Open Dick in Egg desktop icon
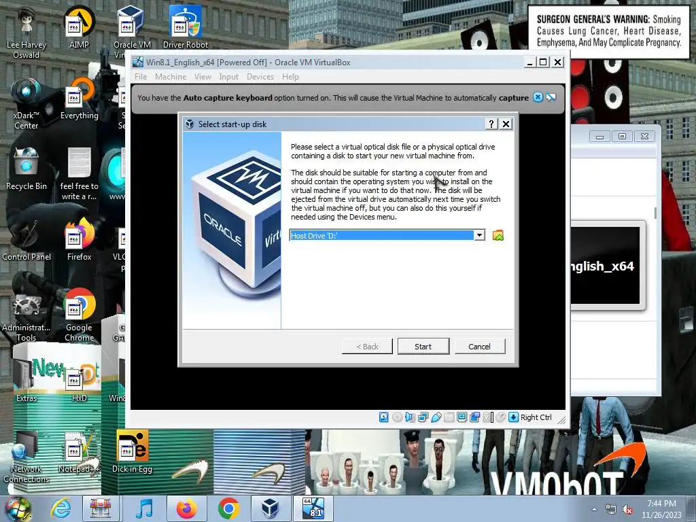Viewport: 696px width, 522px height. [132, 452]
